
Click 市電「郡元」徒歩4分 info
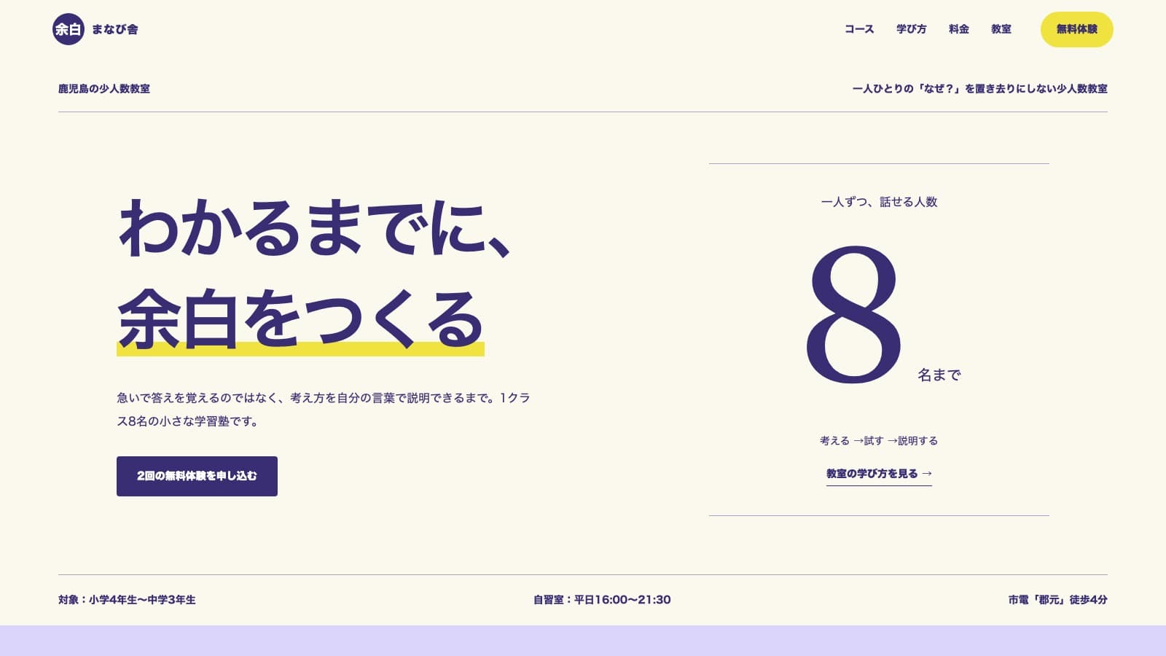[x=1058, y=600]
